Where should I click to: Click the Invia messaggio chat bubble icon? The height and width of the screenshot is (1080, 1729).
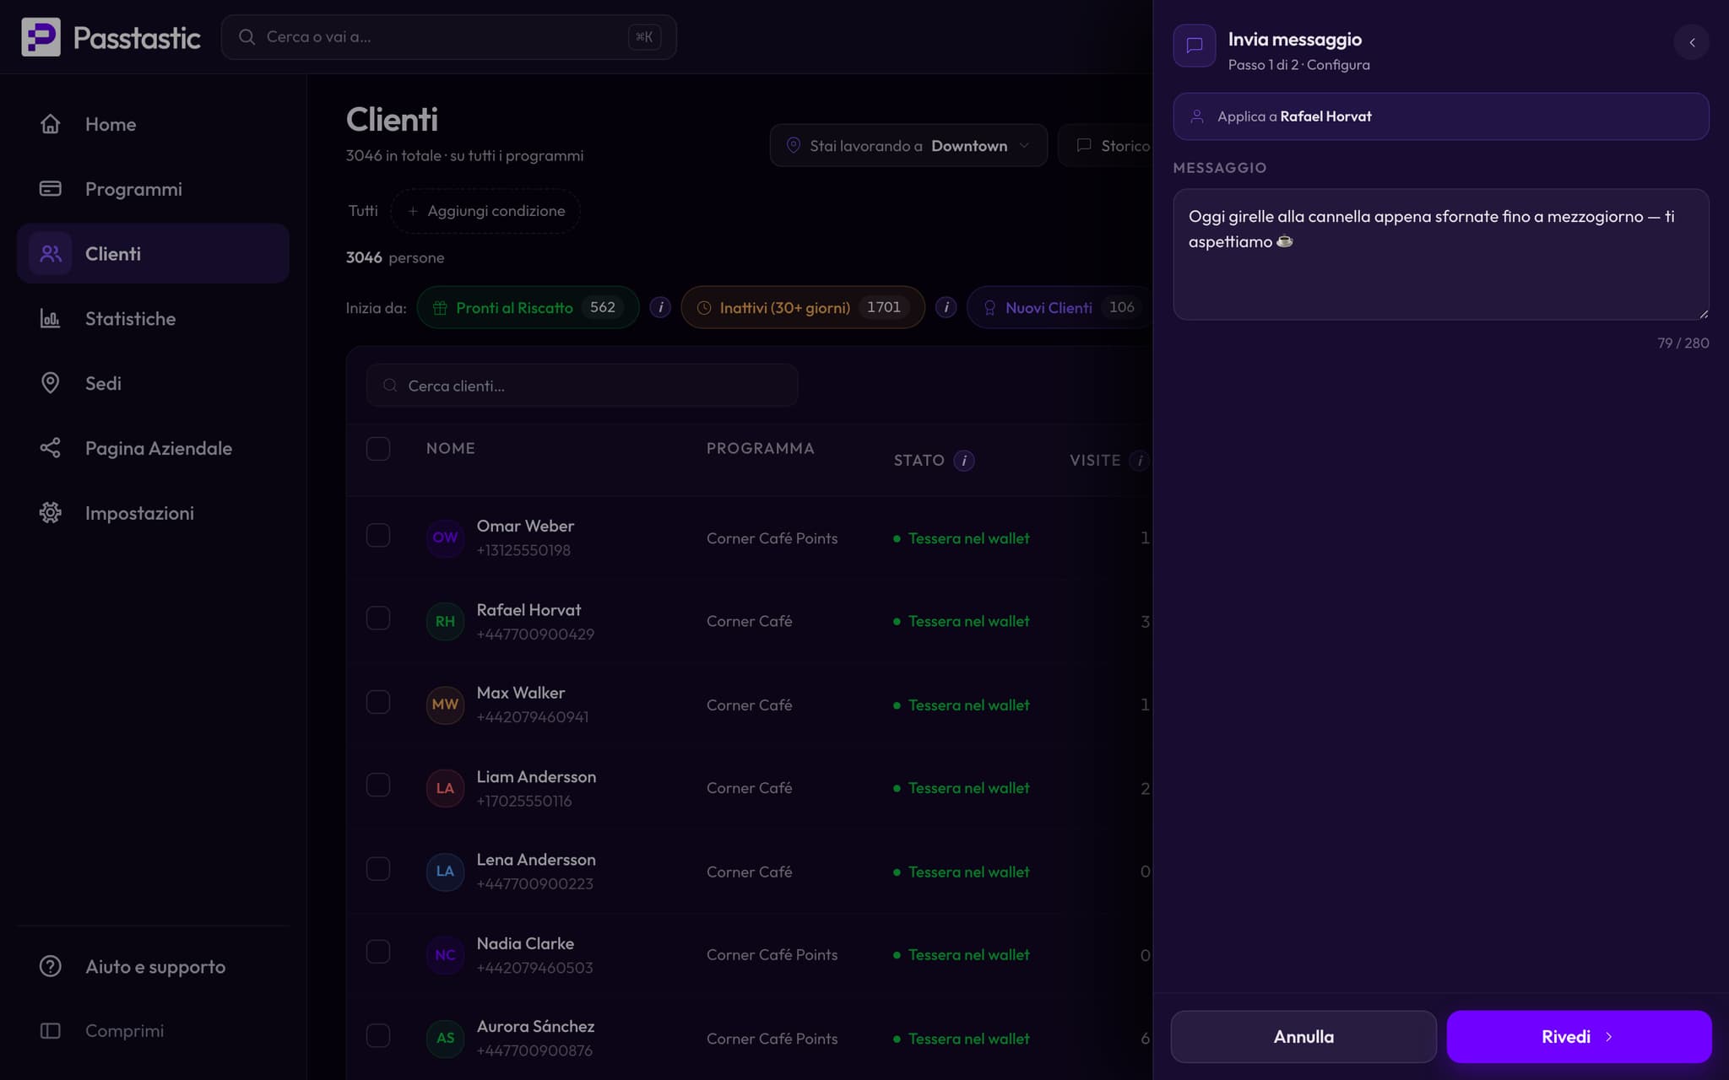(x=1195, y=46)
